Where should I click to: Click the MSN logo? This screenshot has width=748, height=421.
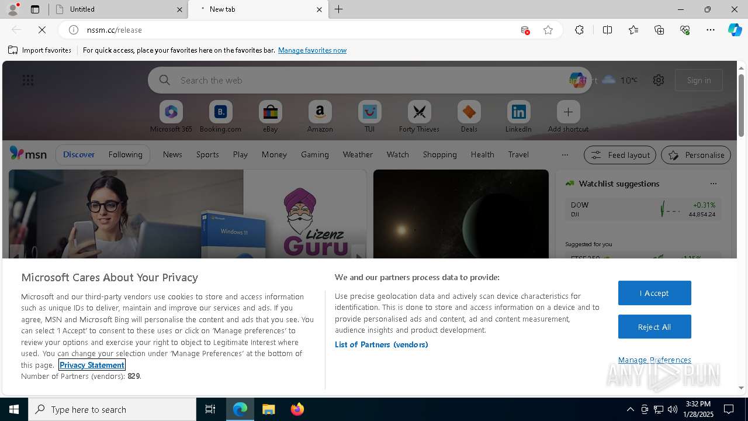(28, 154)
